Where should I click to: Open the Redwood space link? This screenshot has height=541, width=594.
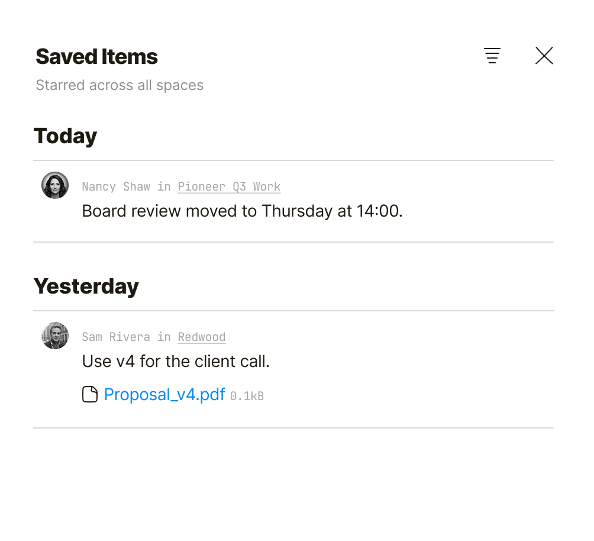click(201, 337)
